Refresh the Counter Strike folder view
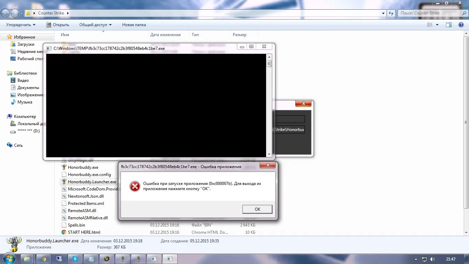 tap(391, 13)
